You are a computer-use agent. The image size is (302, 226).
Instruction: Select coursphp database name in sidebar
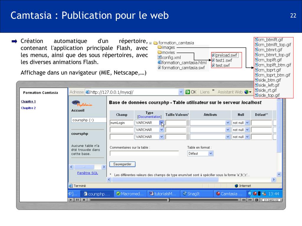pyautogui.click(x=80, y=134)
